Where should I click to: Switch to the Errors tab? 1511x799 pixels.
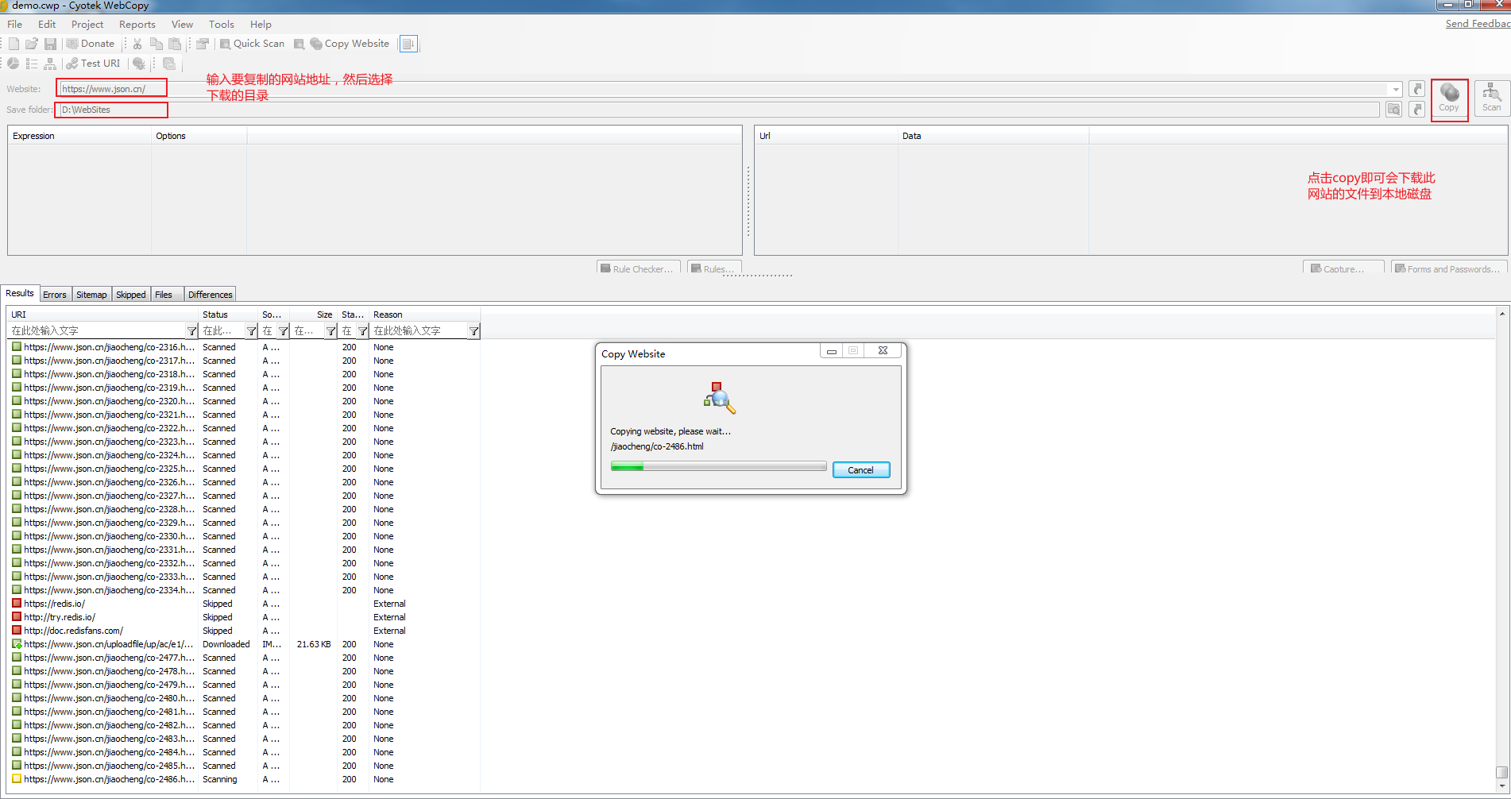click(x=55, y=295)
